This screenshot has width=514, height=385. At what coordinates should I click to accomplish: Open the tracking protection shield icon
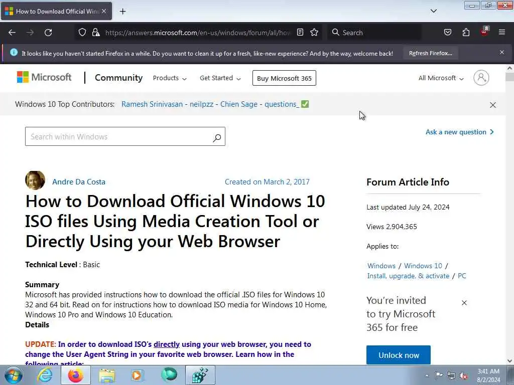[82, 33]
